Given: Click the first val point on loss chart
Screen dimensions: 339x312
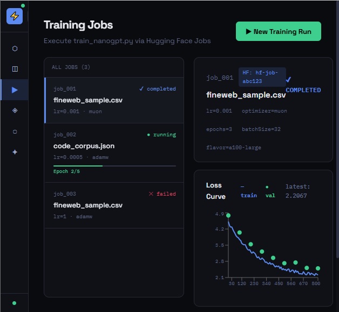Looking at the screenshot, I should (x=228, y=216).
